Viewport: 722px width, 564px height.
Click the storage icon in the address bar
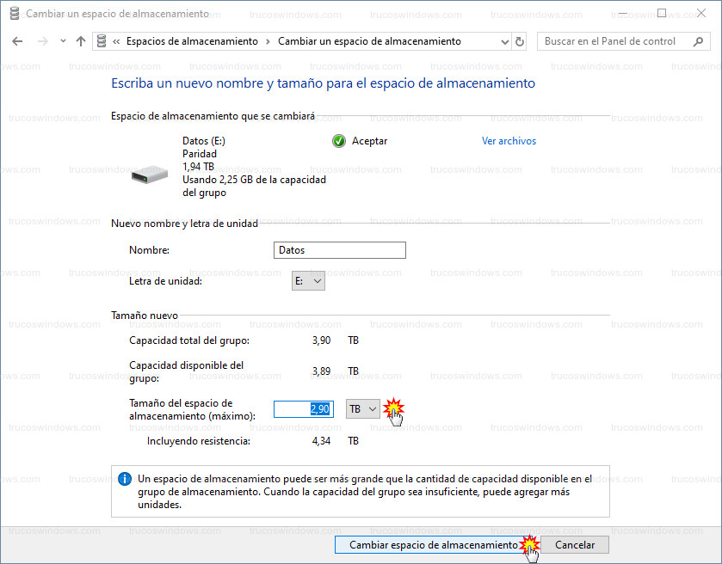coord(102,41)
